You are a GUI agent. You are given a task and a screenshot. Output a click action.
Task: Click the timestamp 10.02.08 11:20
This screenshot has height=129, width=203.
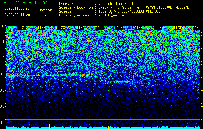tap(16, 15)
